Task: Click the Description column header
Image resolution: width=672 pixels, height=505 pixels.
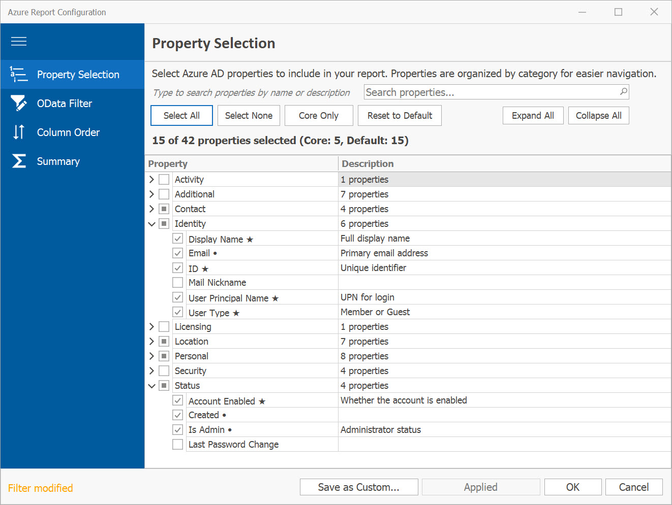Action: [368, 164]
